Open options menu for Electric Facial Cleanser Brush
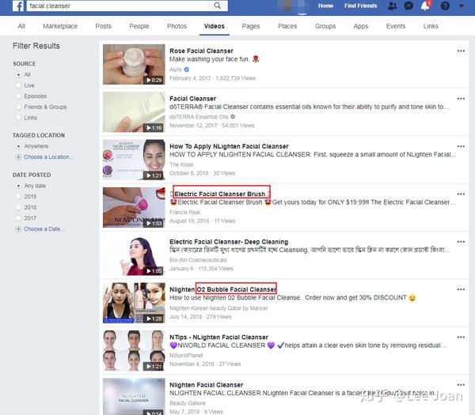This screenshot has width=475, height=415. click(461, 194)
